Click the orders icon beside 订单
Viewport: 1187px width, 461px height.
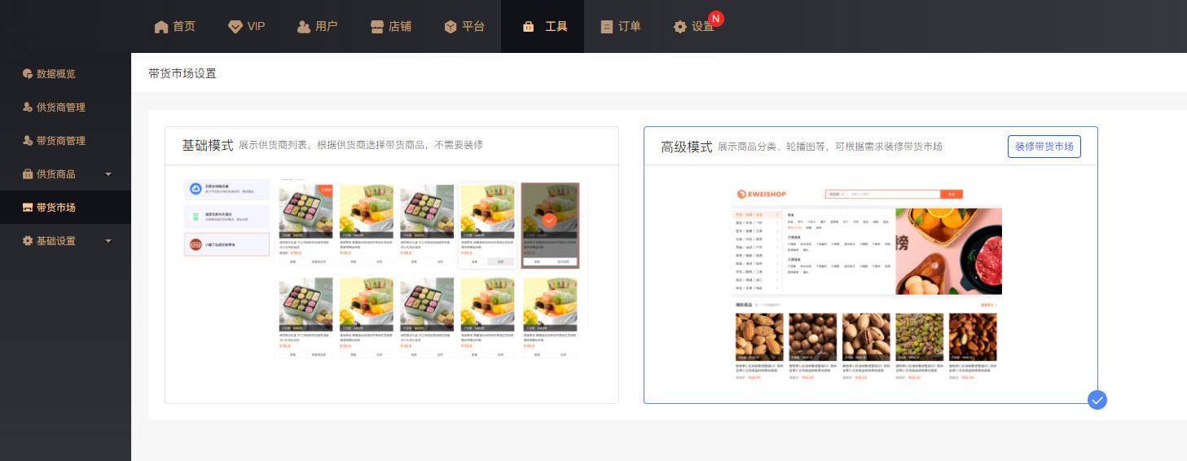[x=606, y=27]
